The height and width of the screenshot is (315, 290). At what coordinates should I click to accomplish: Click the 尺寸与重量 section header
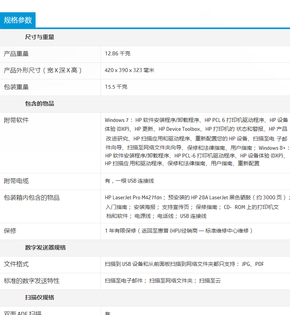click(x=39, y=37)
